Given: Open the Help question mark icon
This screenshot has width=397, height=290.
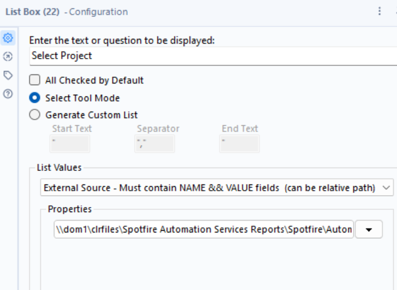Looking at the screenshot, I should click(8, 94).
